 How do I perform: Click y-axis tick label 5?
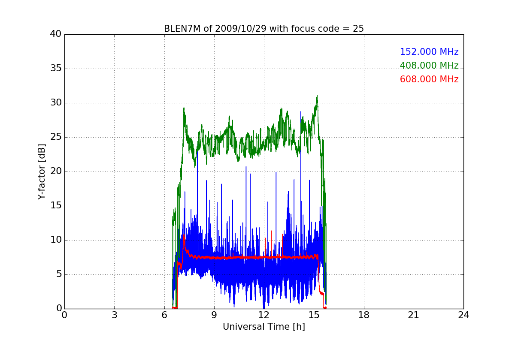58,274
